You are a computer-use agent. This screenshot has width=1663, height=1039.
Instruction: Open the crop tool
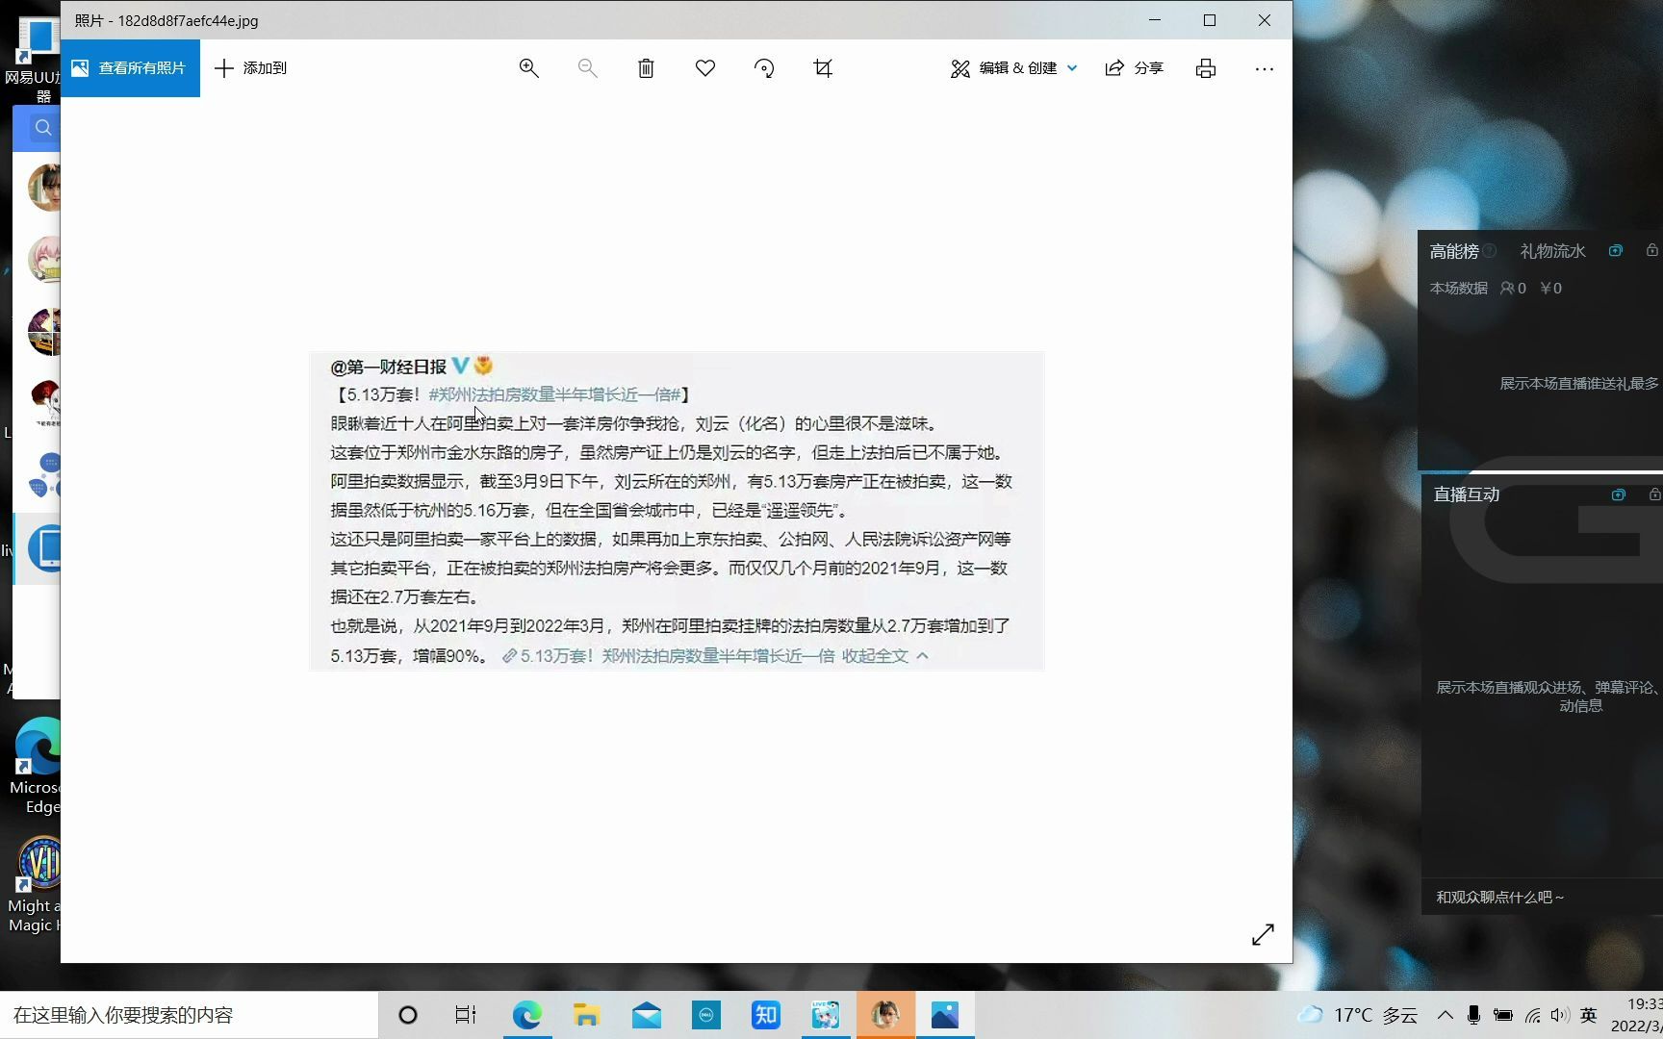823,68
